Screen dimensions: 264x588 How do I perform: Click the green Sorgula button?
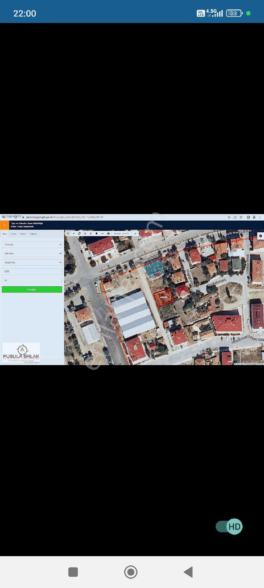point(32,289)
